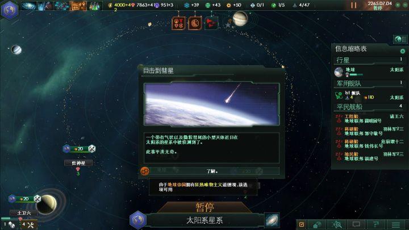409x230 pixels.
Task: Collapse the 军用舰队 outliner section
Action: [x=369, y=83]
